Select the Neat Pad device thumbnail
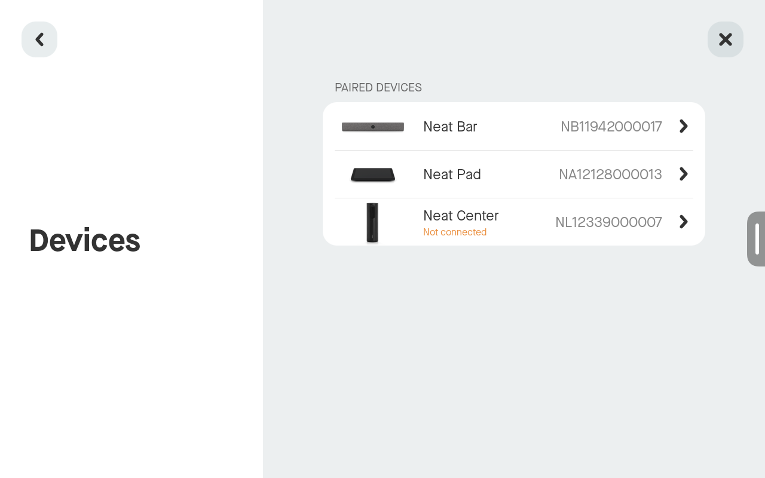 point(372,174)
